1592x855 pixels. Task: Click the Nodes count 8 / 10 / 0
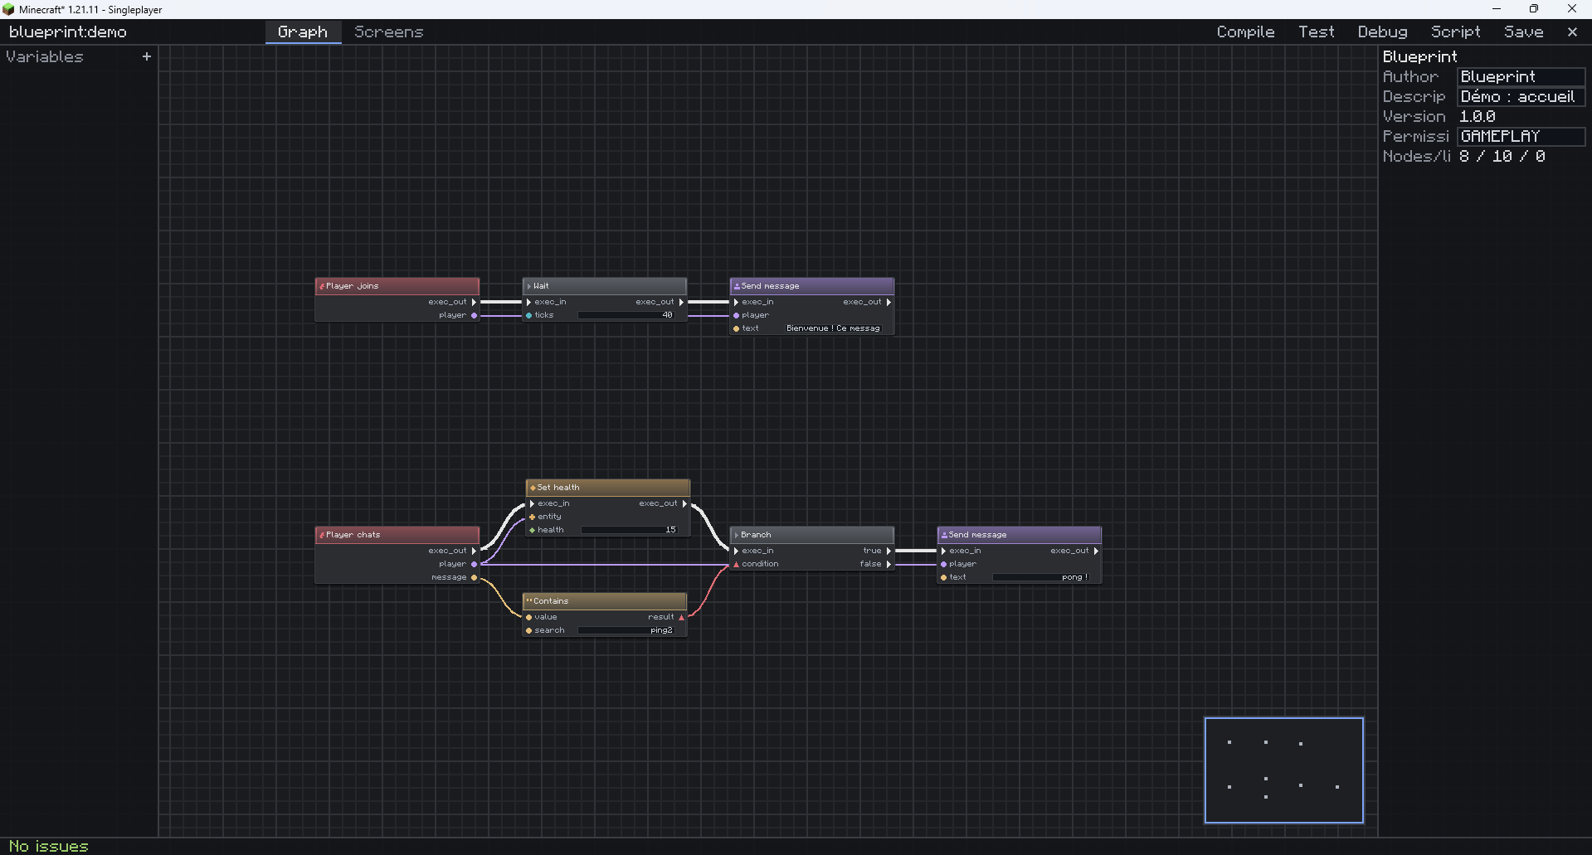[x=1502, y=156]
